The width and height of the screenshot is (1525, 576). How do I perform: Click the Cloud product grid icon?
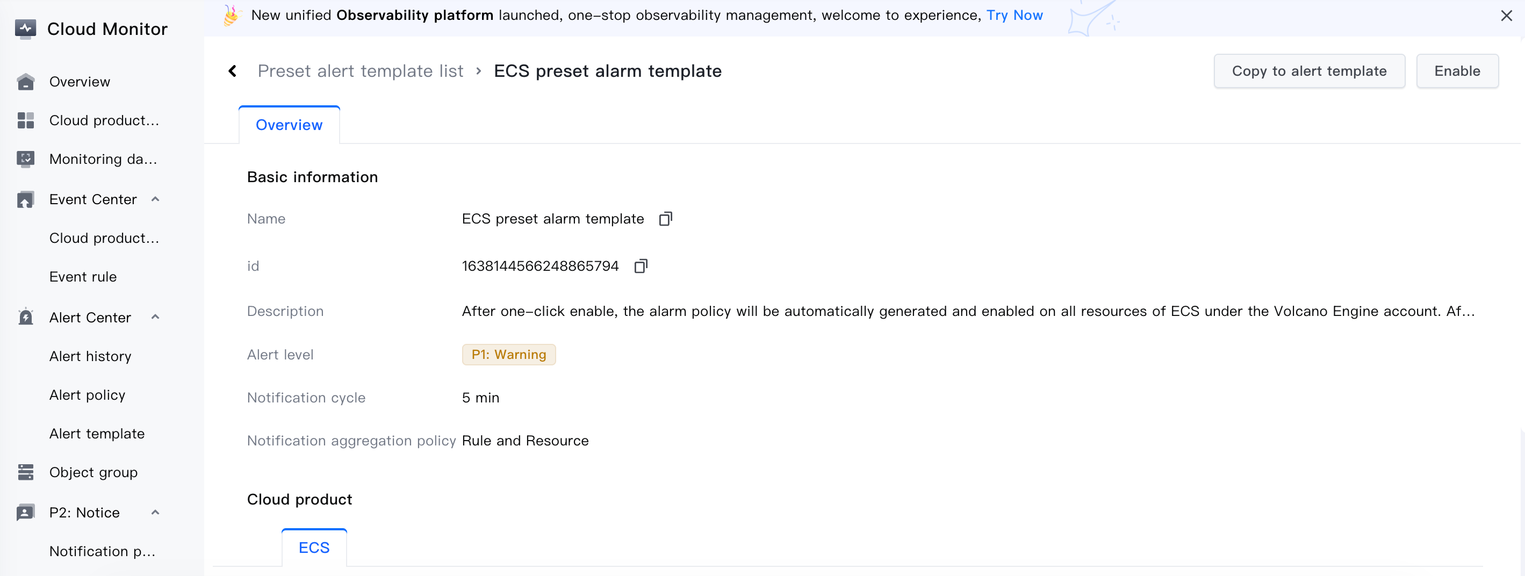click(x=25, y=120)
